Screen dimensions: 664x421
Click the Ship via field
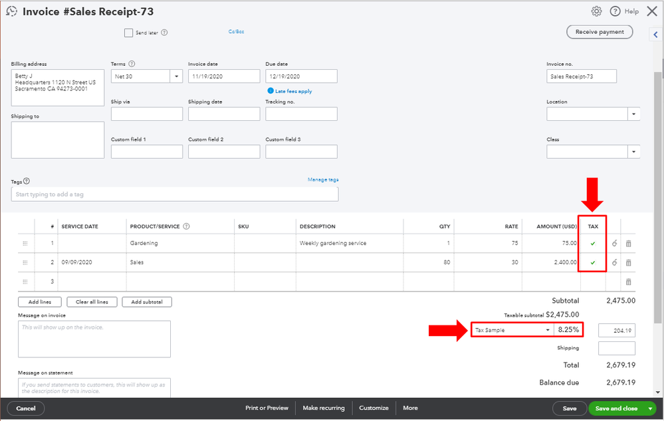(x=147, y=114)
